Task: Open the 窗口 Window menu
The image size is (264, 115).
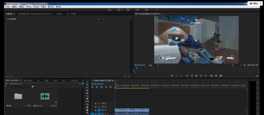Action: coord(51,7)
